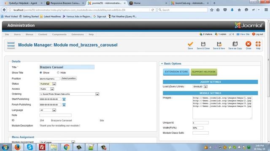Image resolution: width=270 pixels, height=151 pixels.
Task: Open new browser tab plus button
Action: (214, 3)
